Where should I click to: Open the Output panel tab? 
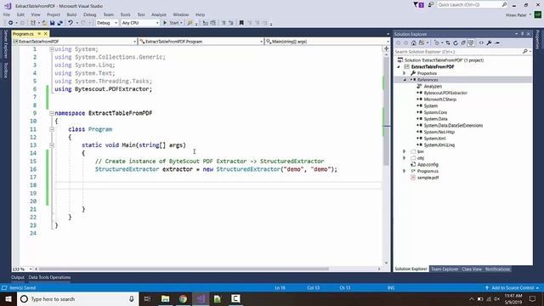point(18,277)
